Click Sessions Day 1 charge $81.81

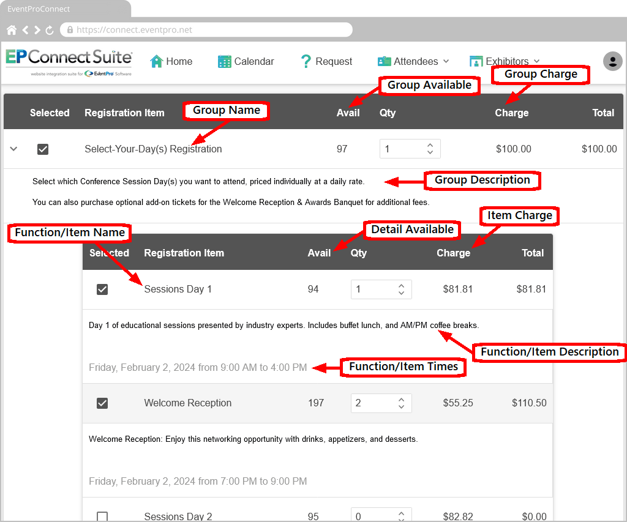pyautogui.click(x=458, y=289)
